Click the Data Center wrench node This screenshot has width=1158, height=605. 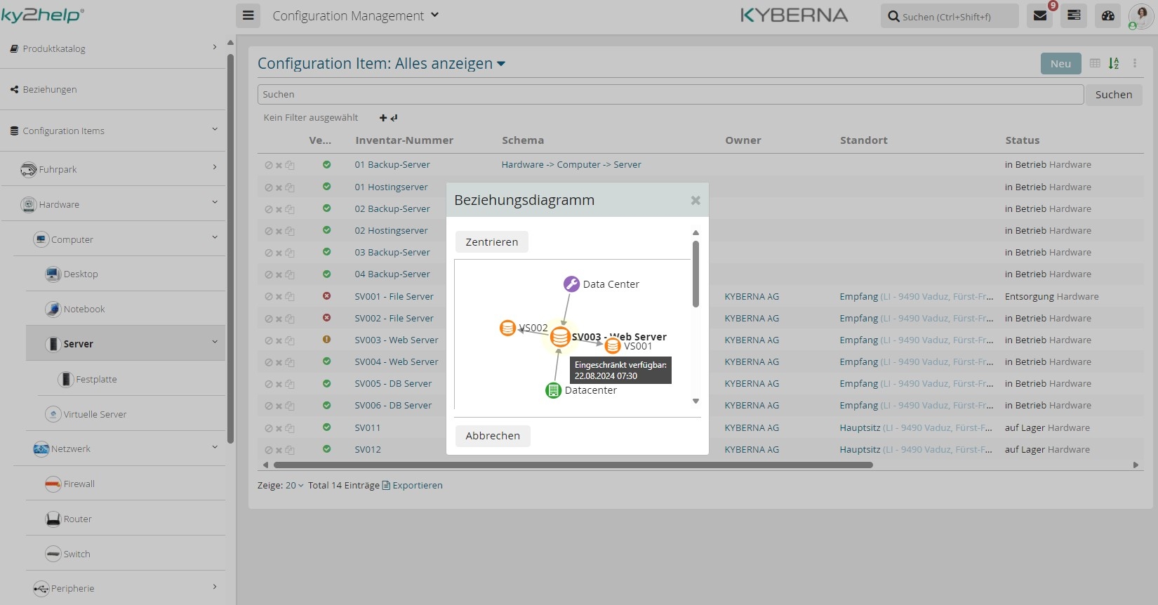pos(571,284)
